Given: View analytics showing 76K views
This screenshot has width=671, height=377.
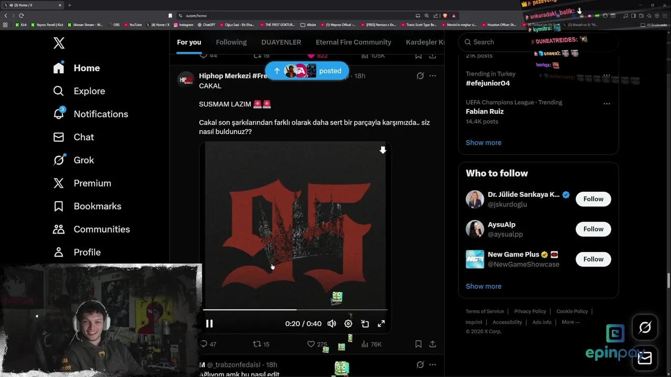Looking at the screenshot, I should tap(371, 344).
